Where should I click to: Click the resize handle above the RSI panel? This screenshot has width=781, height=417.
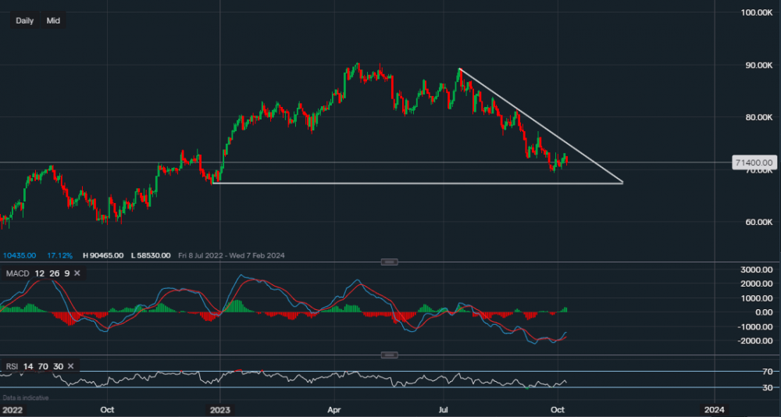click(390, 355)
